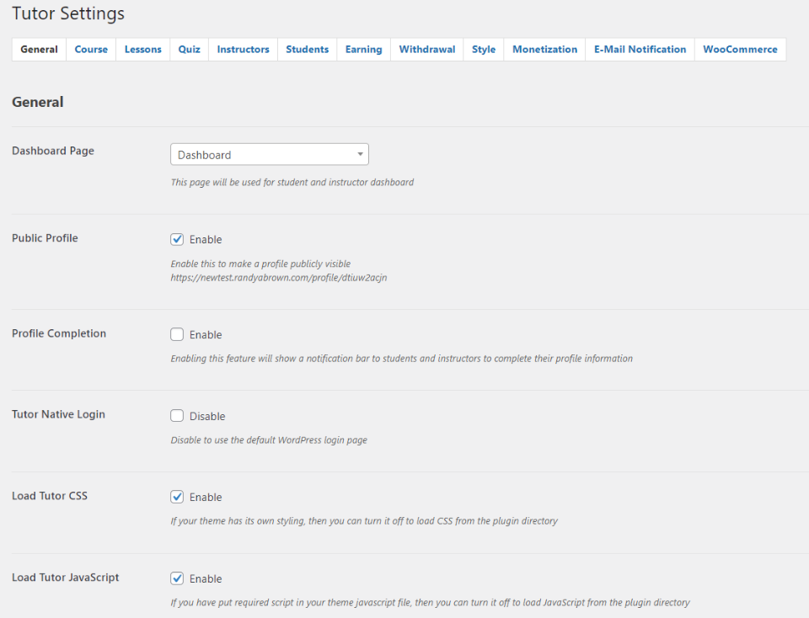The width and height of the screenshot is (809, 618).
Task: Click the public profile URL text
Action: pos(279,277)
